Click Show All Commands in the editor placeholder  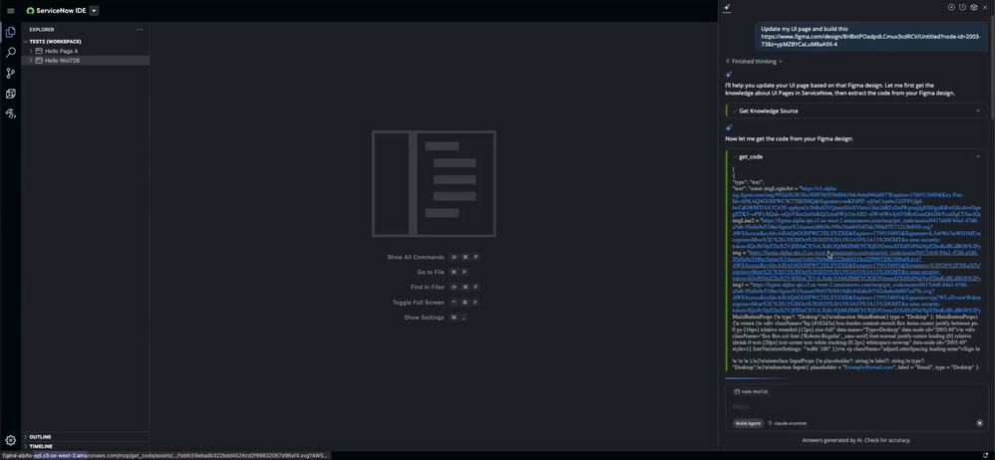[x=416, y=257]
